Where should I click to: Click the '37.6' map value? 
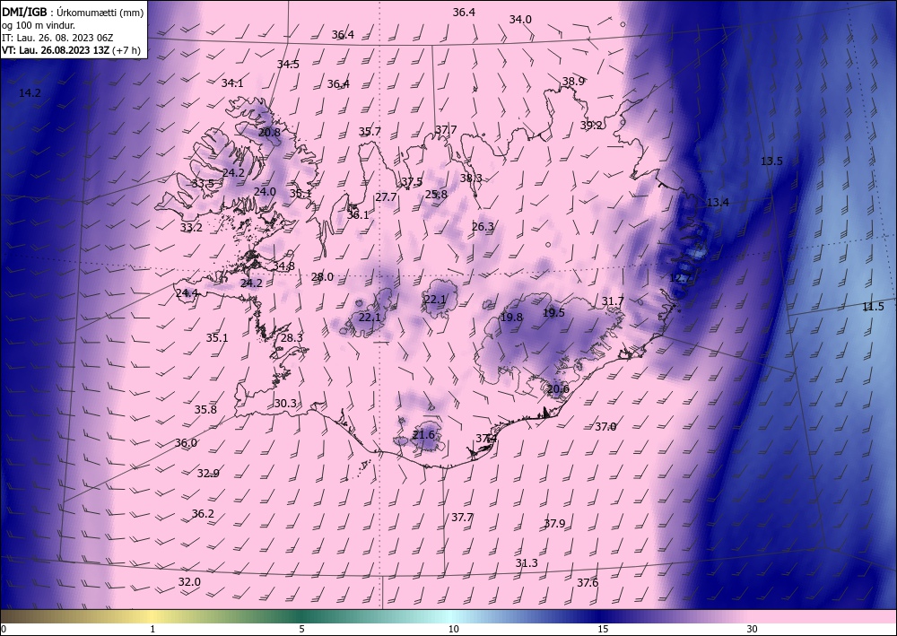point(588,583)
